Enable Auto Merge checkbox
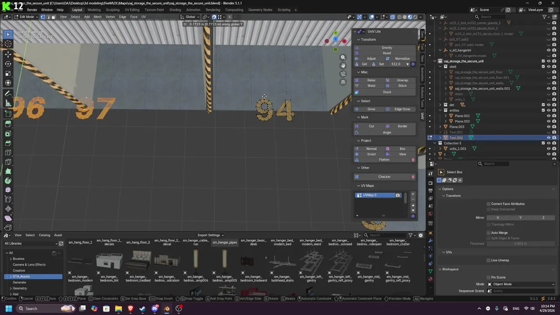This screenshot has height=315, width=560. click(x=489, y=233)
